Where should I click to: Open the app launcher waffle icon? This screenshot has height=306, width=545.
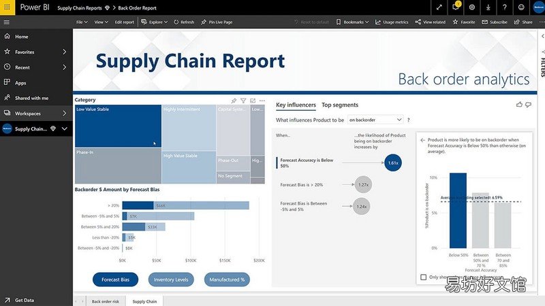coord(7,7)
